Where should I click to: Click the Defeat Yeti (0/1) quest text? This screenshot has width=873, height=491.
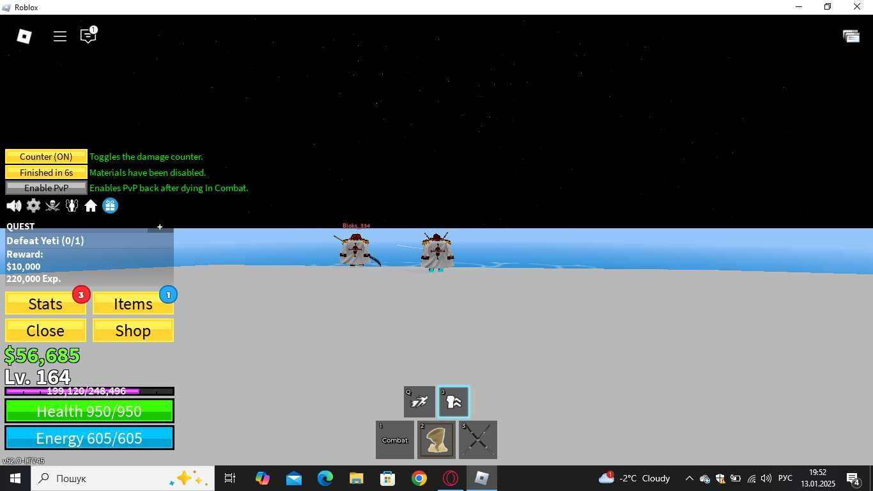[45, 241]
